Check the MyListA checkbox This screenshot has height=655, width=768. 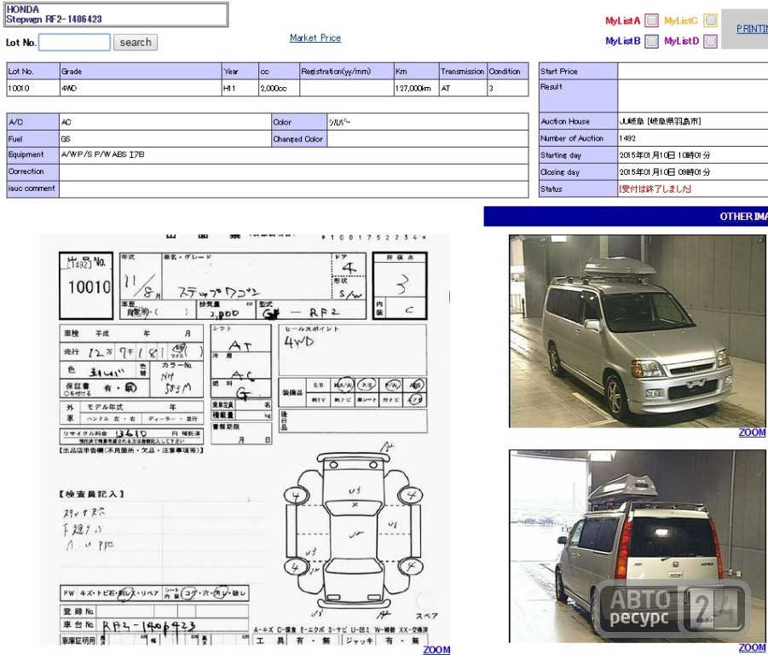[651, 20]
